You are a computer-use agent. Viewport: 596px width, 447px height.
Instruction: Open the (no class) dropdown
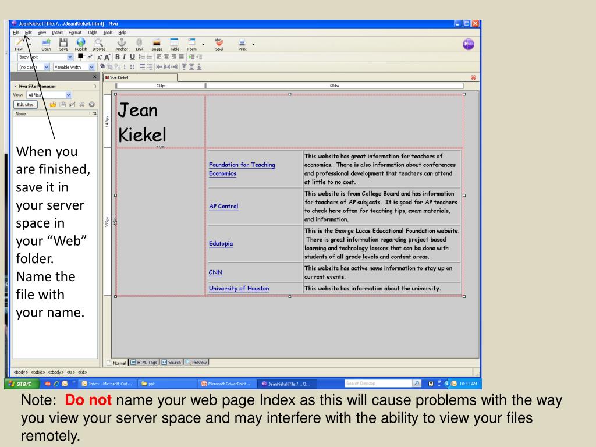[x=34, y=67]
